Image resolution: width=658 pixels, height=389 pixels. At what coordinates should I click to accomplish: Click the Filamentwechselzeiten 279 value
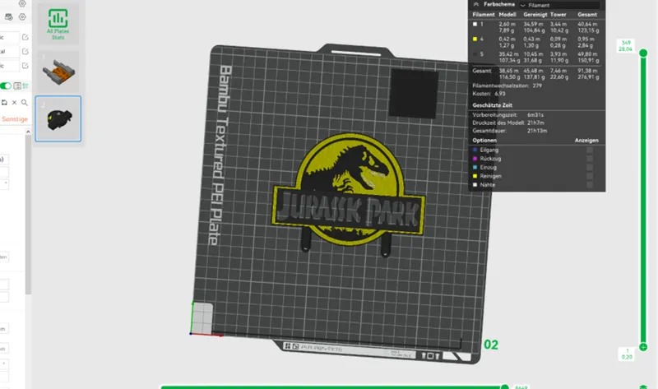click(x=537, y=86)
